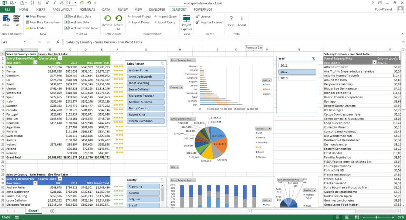Click the formula bar input field
The width and height of the screenshot is (406, 220).
232,42
